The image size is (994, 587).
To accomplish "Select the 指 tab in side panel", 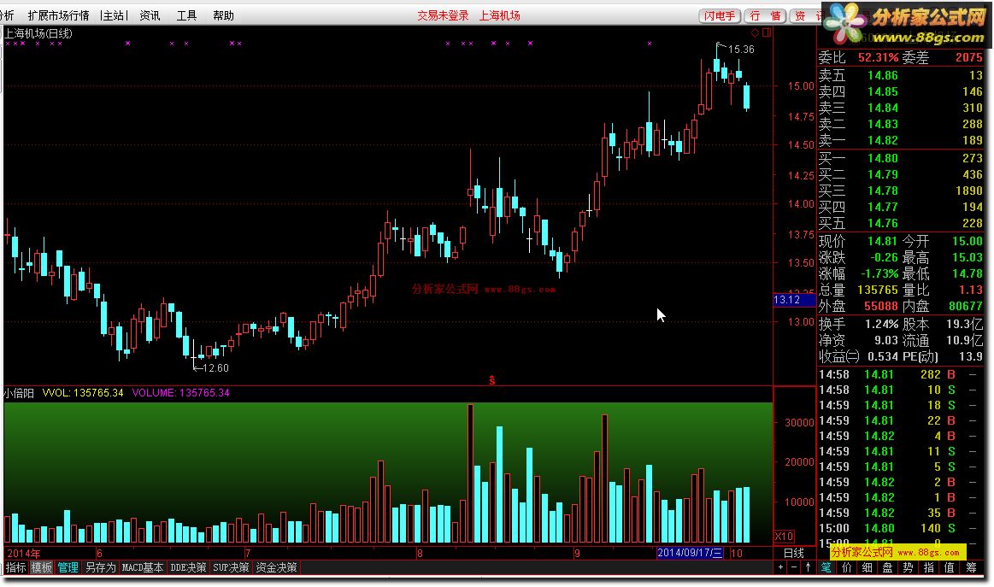I will [928, 567].
